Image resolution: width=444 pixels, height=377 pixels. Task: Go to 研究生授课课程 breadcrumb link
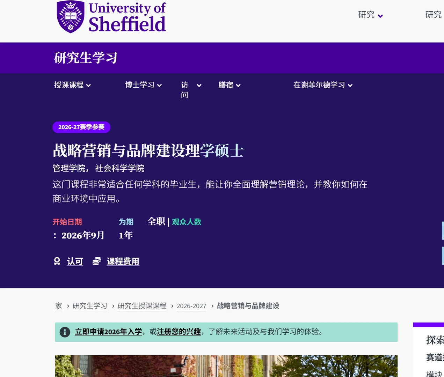point(142,306)
